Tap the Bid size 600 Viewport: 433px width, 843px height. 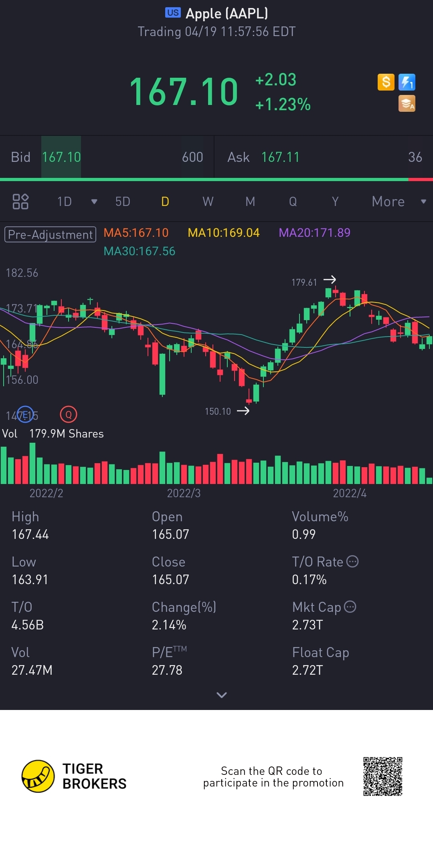pyautogui.click(x=192, y=157)
